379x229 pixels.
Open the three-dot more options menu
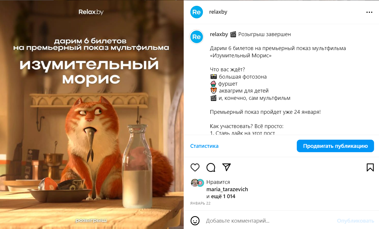coord(369,12)
